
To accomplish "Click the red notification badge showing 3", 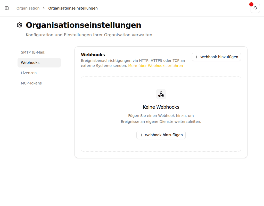I will [251, 4].
